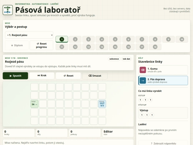Click the third Výstup token '1'
Image resolution: width=193 pixels, height=145 pixels.
point(152,115)
